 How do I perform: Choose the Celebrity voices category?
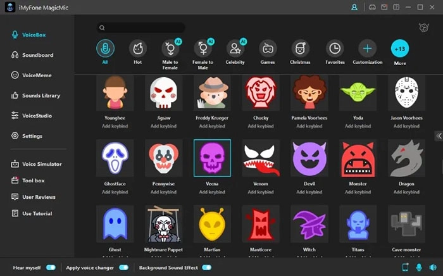pos(235,48)
